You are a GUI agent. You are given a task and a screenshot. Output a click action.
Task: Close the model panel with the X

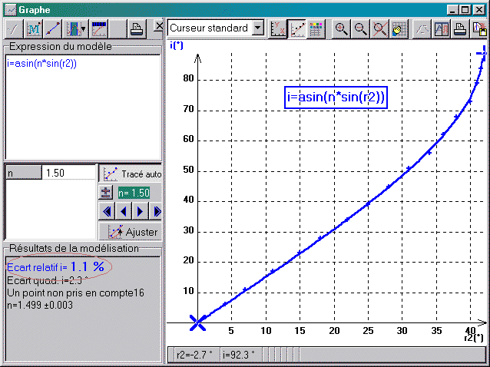(x=158, y=27)
